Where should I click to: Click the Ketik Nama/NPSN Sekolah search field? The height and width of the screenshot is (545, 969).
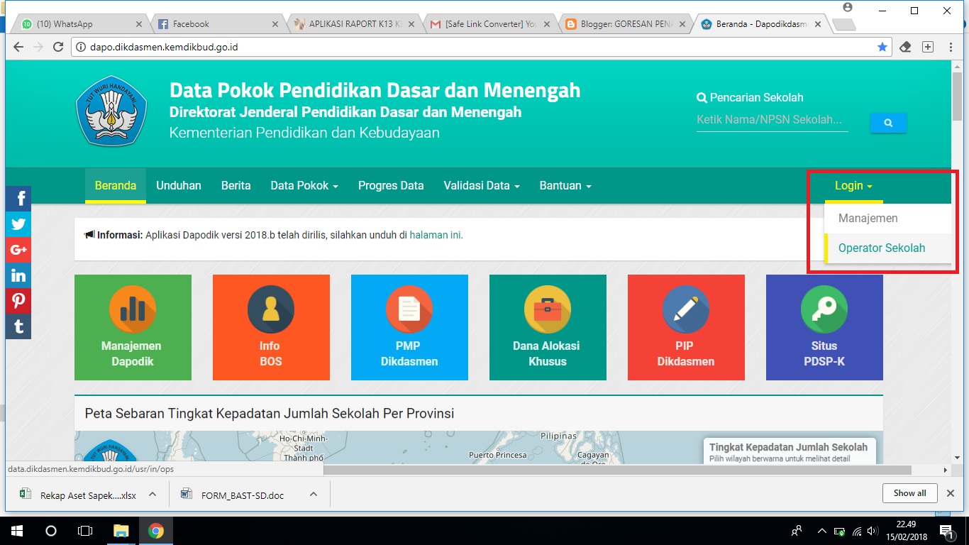(x=773, y=120)
